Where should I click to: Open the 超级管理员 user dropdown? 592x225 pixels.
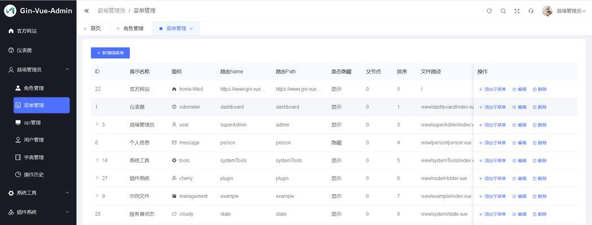coord(571,11)
